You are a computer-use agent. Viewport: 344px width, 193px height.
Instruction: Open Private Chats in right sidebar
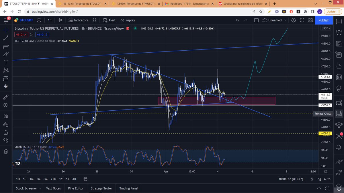339,114
